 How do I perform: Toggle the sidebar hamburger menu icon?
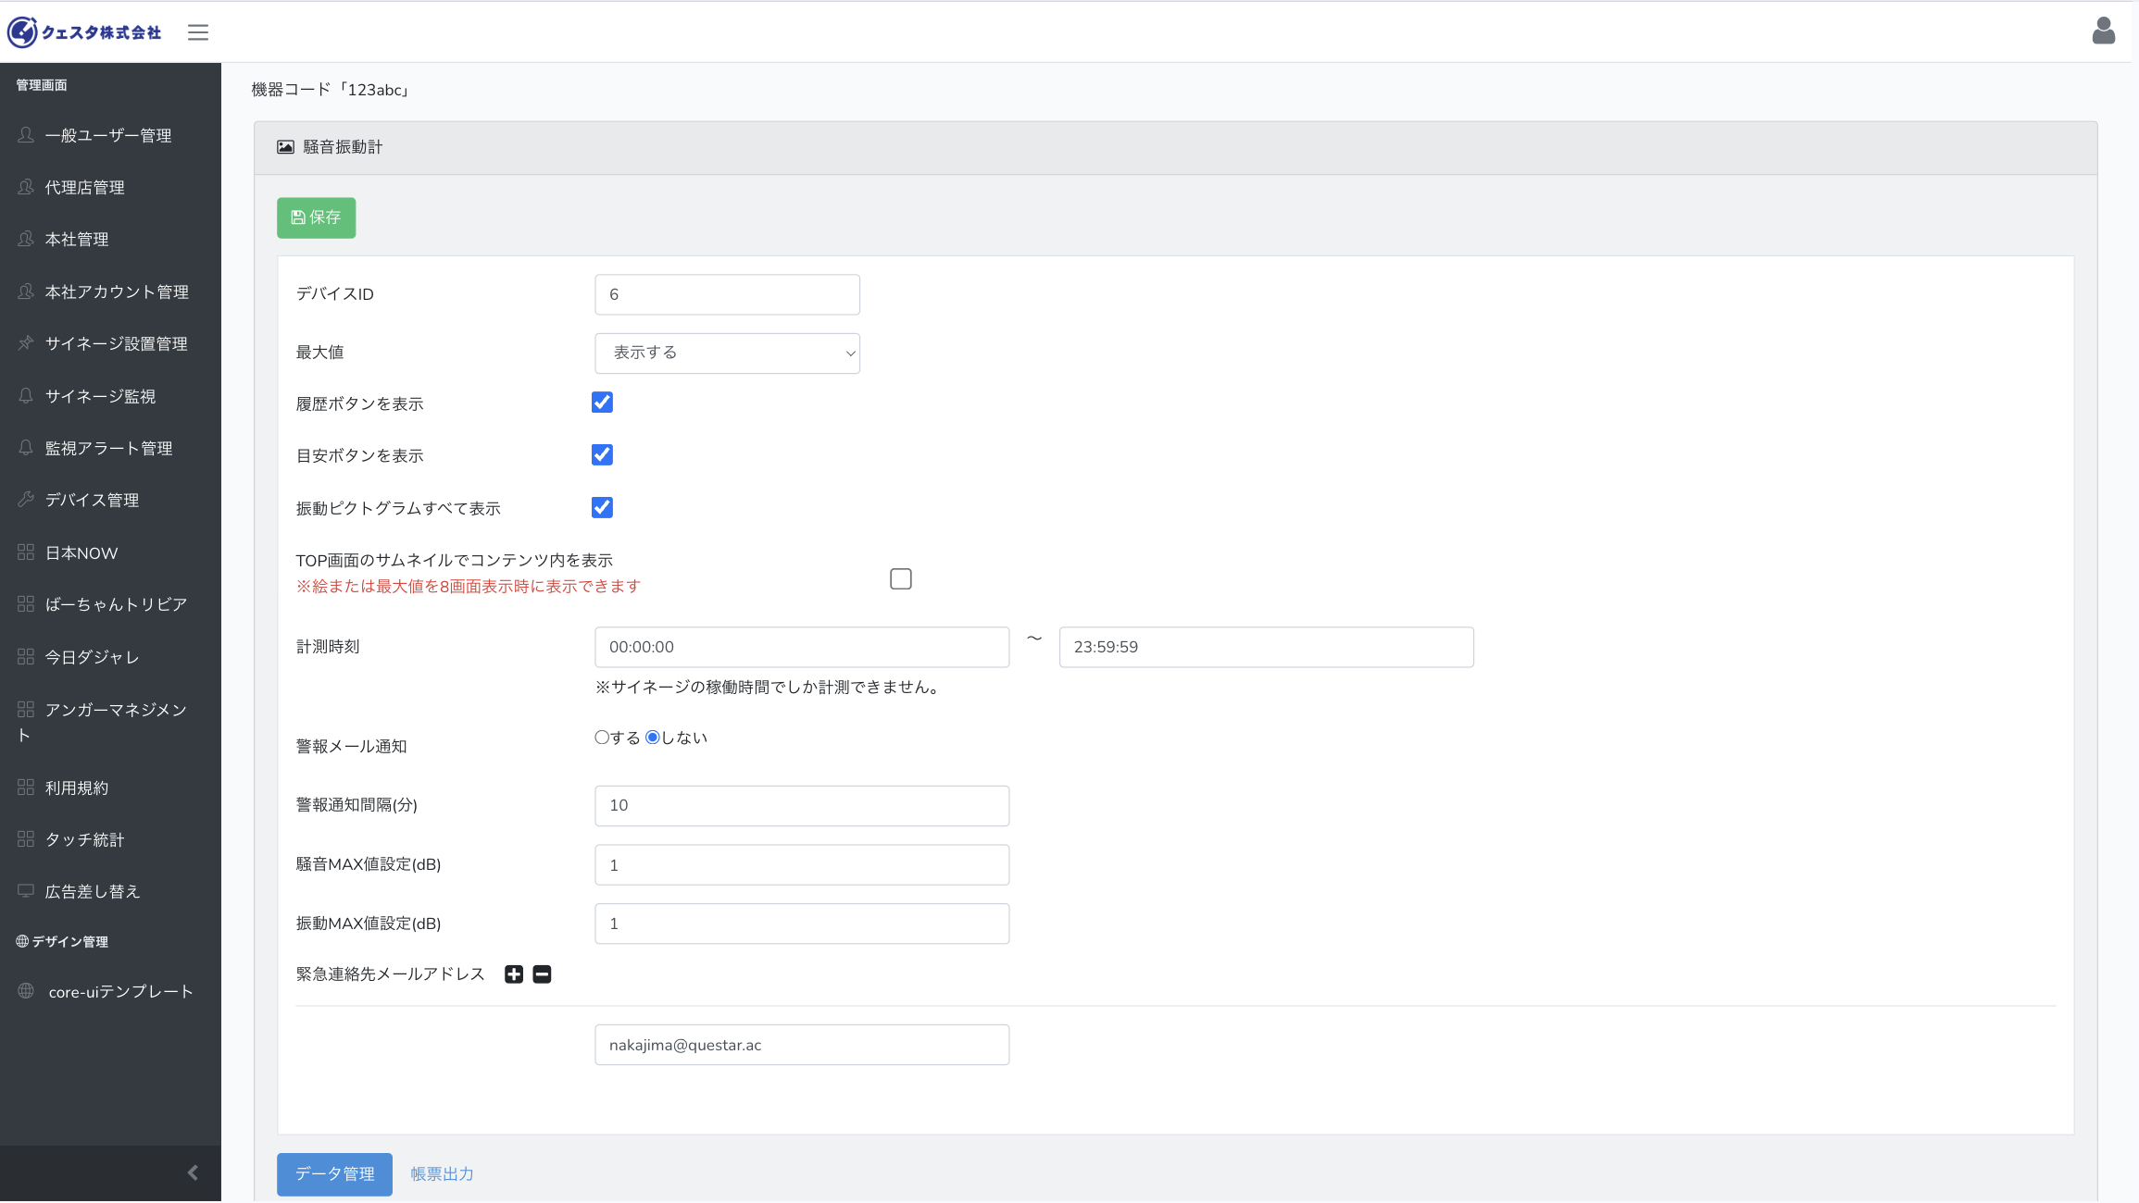coord(198,32)
